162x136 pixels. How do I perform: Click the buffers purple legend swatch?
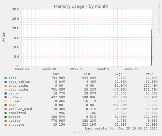point(6,97)
